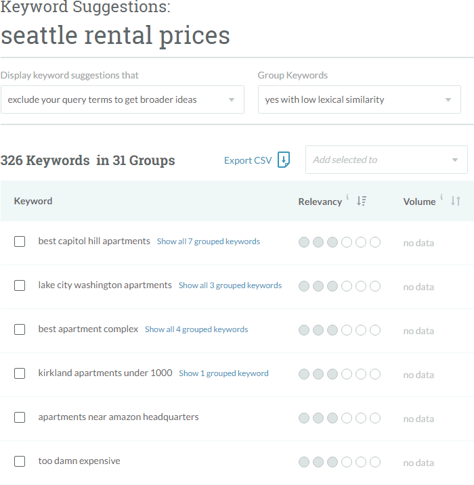The width and height of the screenshot is (474, 485).
Task: Click the Export CSV link text
Action: pos(248,160)
